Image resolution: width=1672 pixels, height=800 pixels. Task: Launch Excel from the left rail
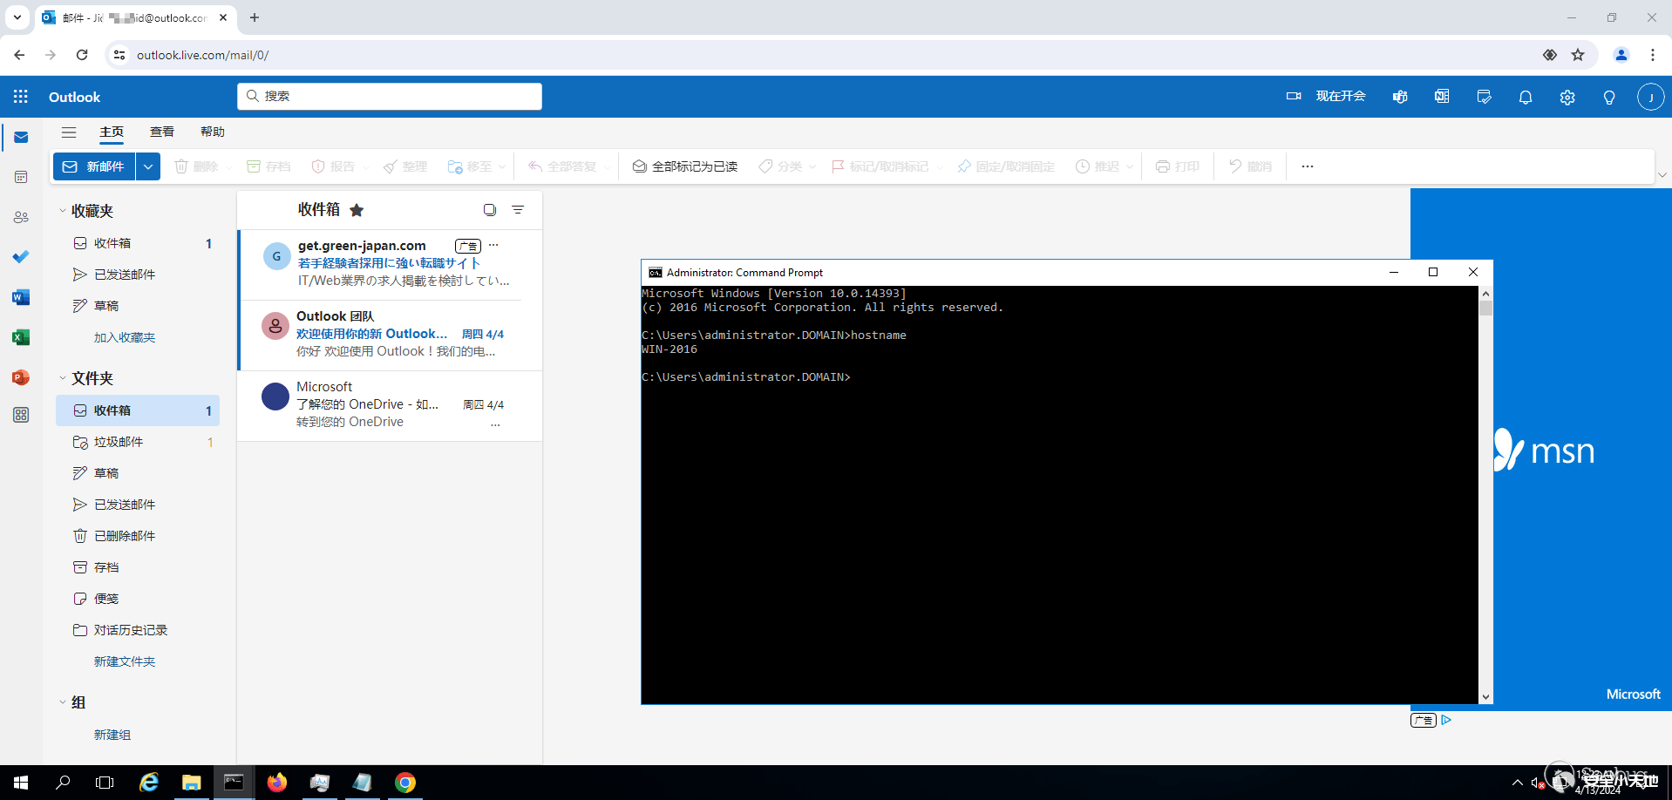tap(21, 337)
